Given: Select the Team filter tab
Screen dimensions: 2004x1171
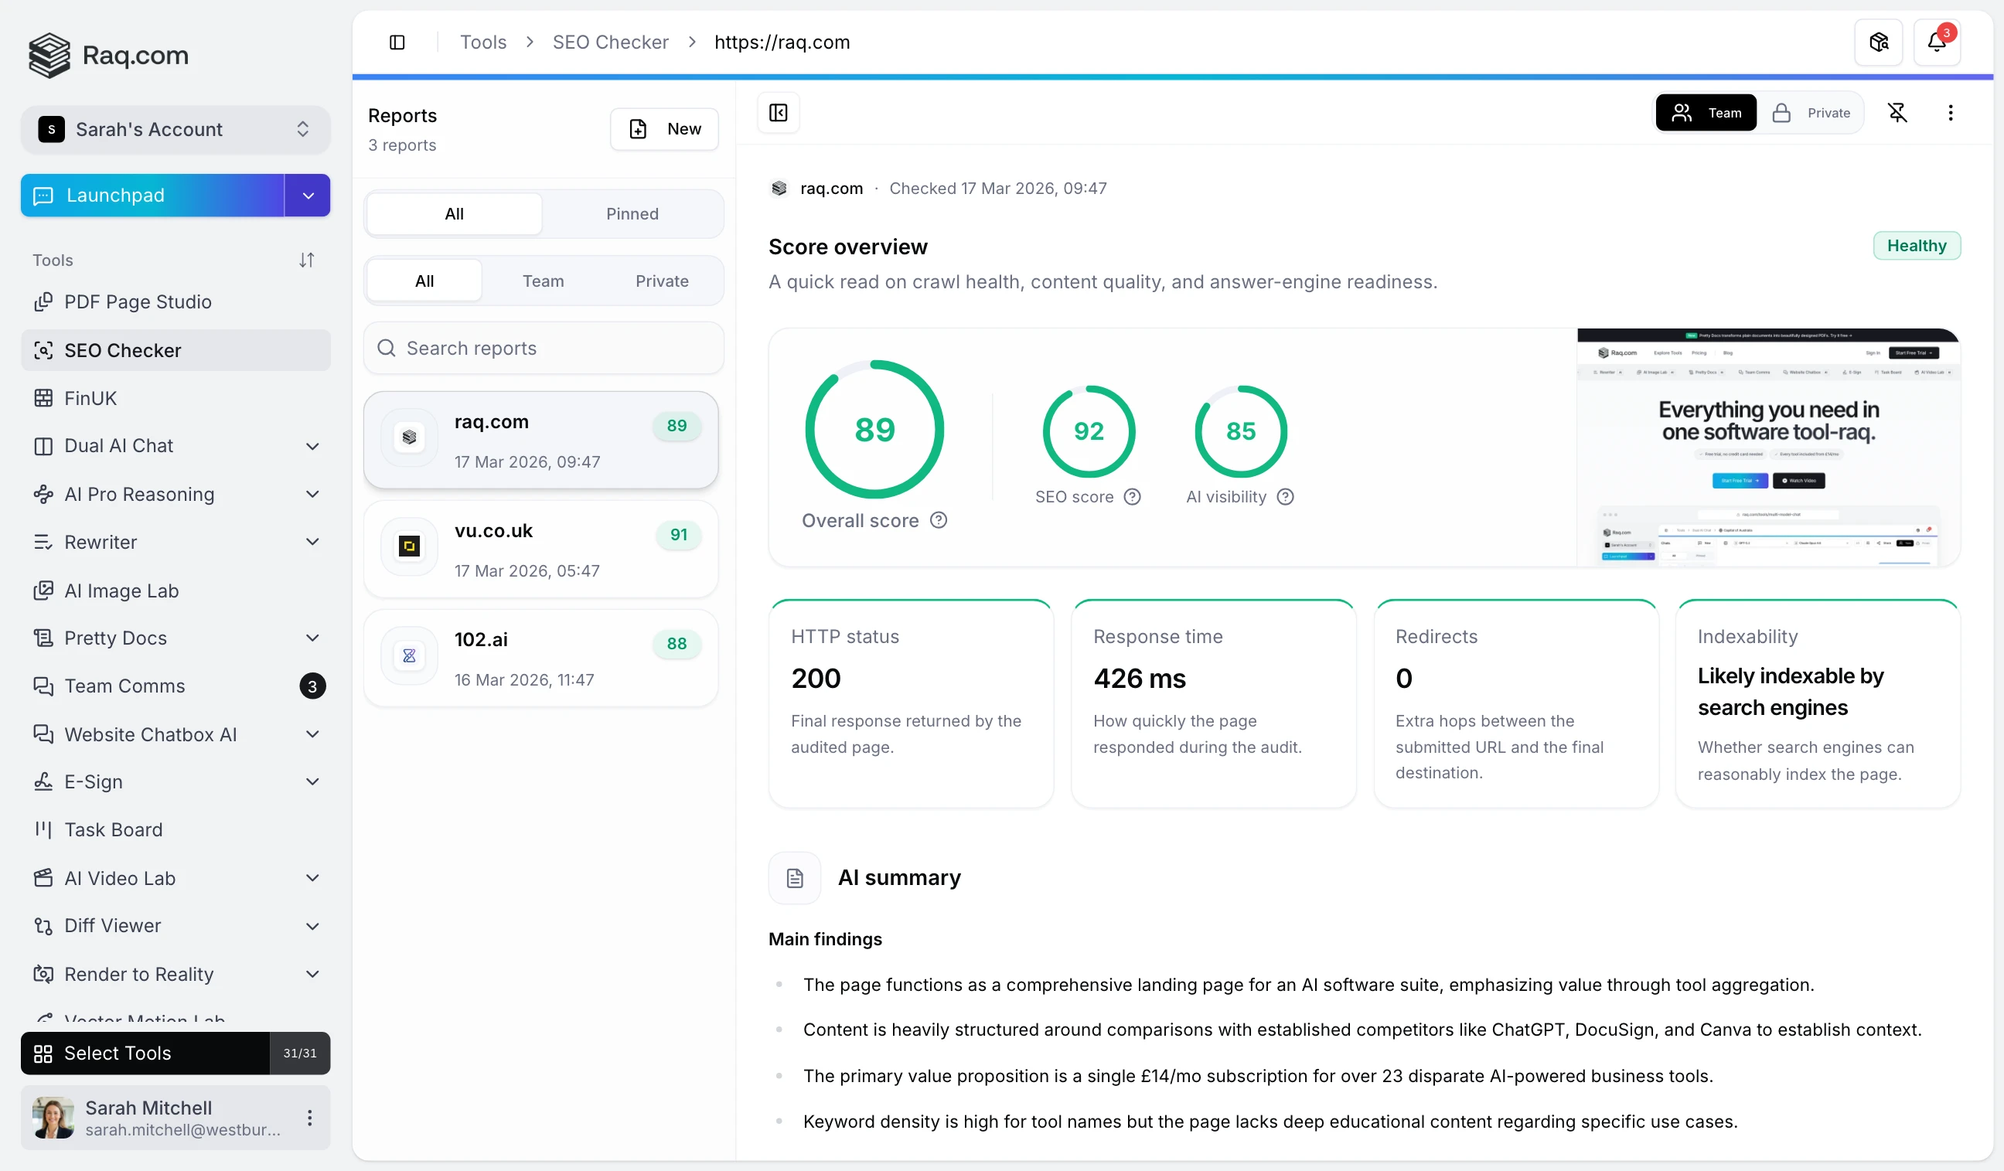Looking at the screenshot, I should (544, 280).
